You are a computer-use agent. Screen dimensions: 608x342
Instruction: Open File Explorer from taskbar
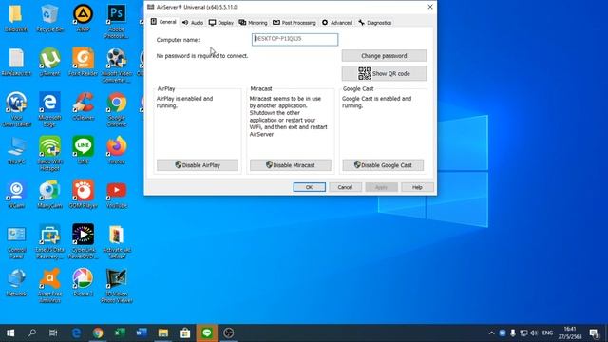point(163,332)
